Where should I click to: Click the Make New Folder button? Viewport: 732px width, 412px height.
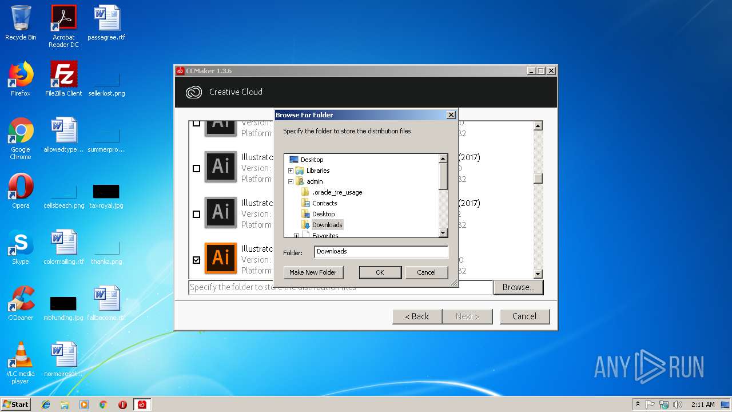coord(313,272)
